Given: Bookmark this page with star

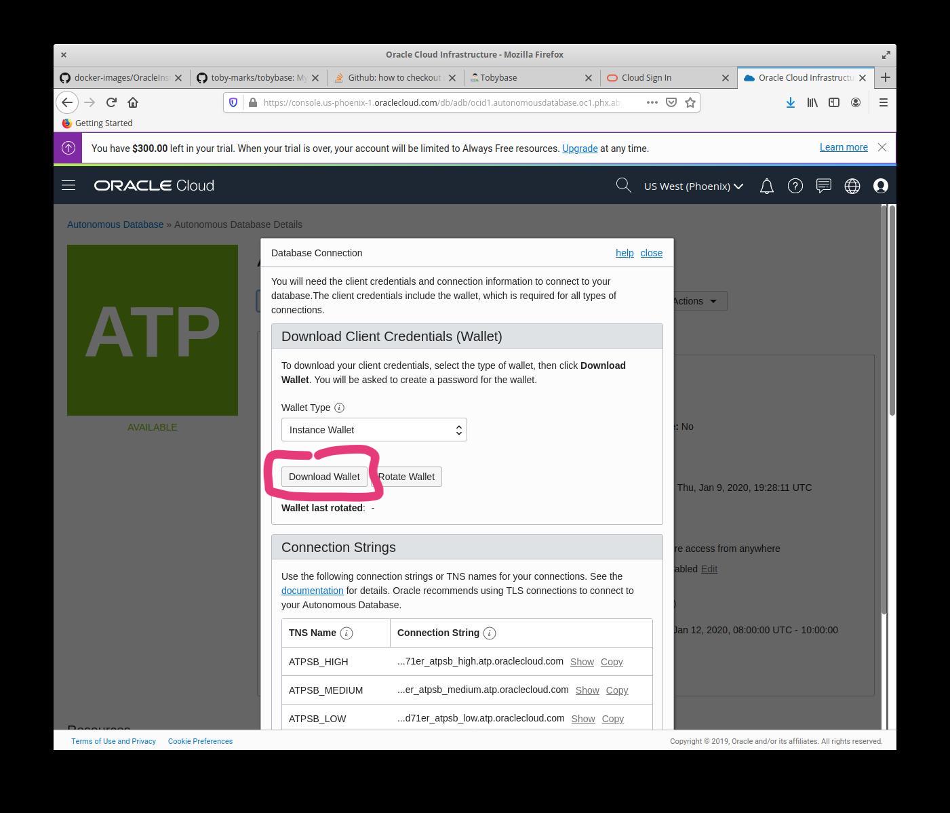Looking at the screenshot, I should (690, 102).
